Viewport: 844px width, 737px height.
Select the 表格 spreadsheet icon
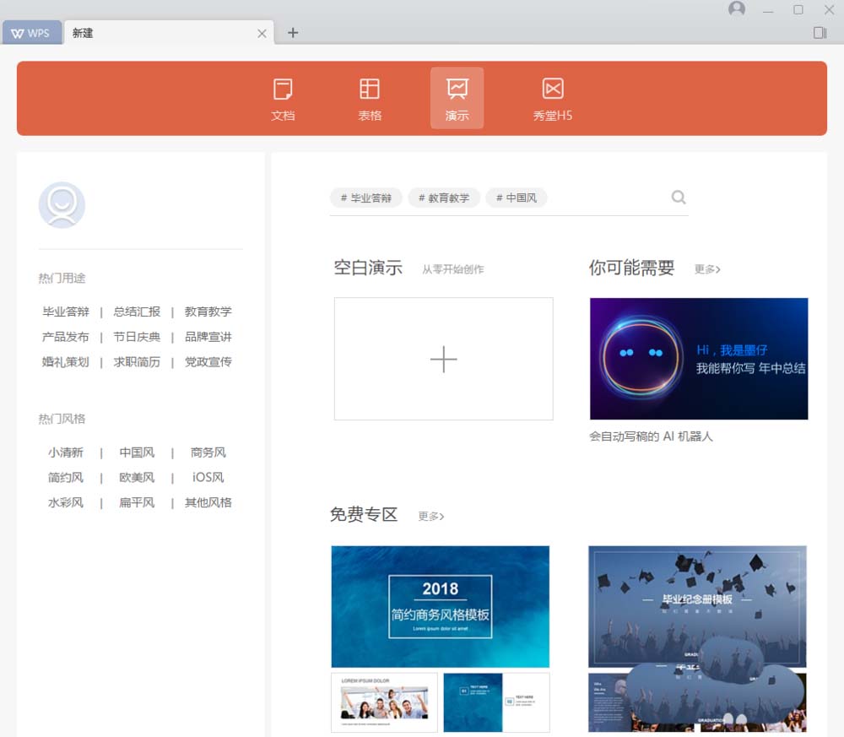tap(370, 97)
